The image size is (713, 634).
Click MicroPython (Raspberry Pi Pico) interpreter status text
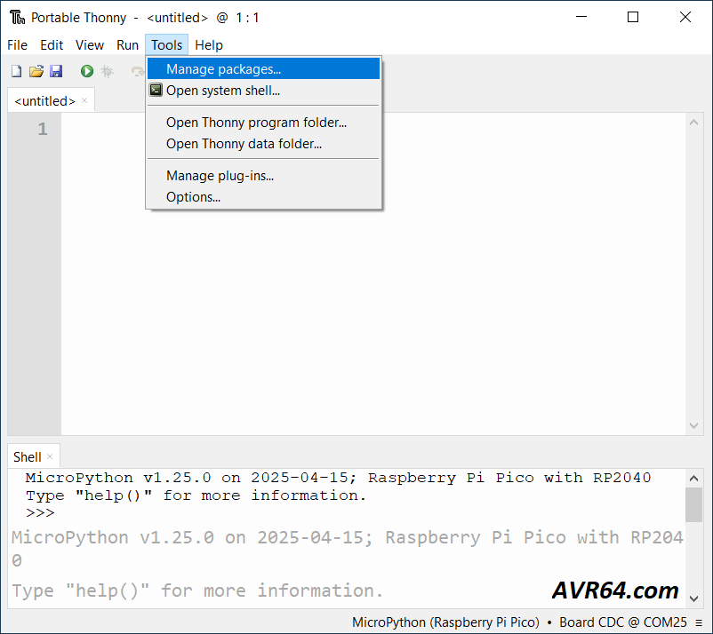445,622
